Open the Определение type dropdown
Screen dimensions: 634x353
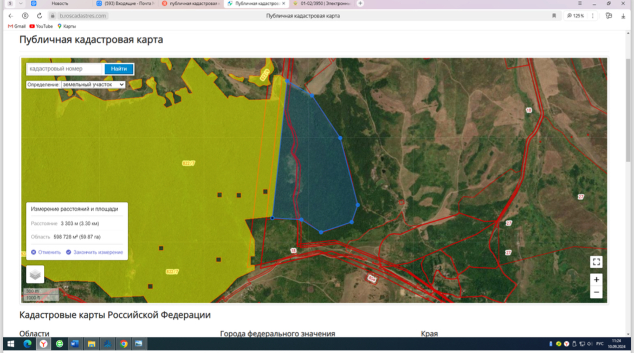[x=93, y=85]
